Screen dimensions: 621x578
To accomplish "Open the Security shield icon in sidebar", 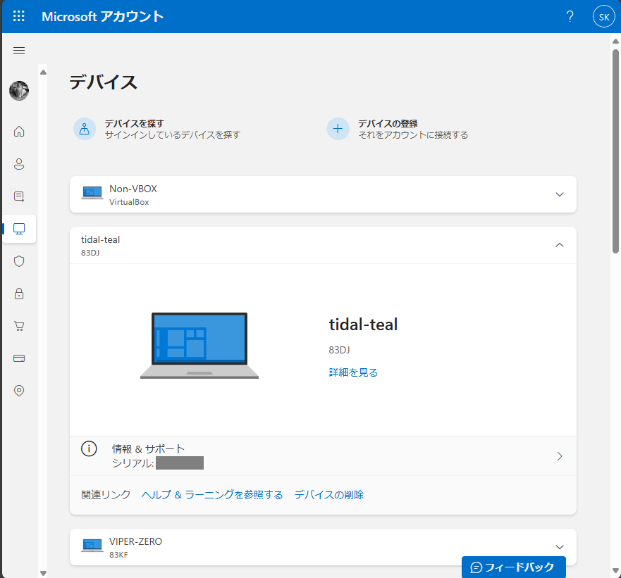I will click(x=19, y=261).
